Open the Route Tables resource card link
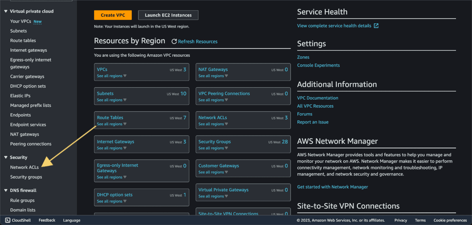 click(x=110, y=117)
